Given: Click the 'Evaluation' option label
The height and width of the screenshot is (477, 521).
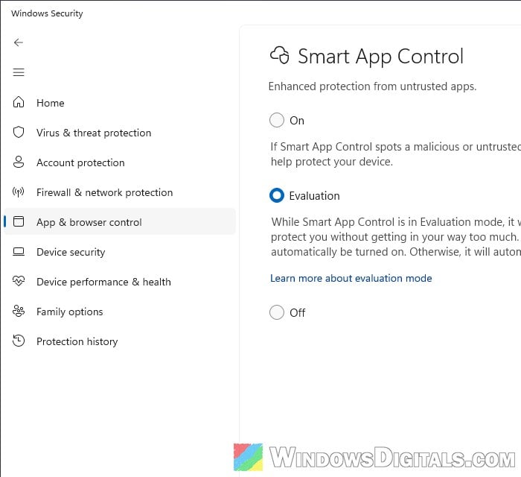Looking at the screenshot, I should click(314, 196).
